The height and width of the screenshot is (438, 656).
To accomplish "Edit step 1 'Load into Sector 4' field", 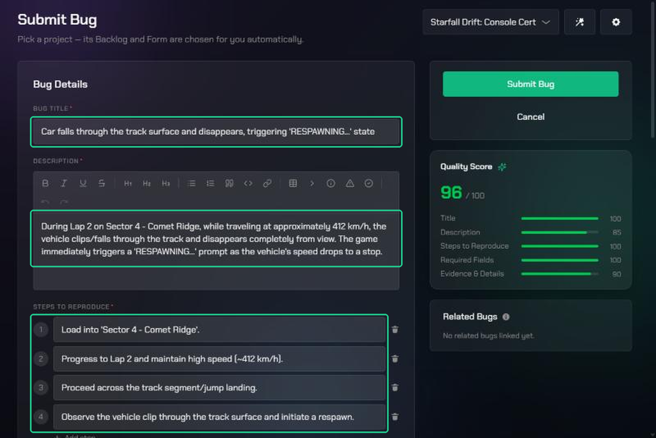I will click(219, 330).
